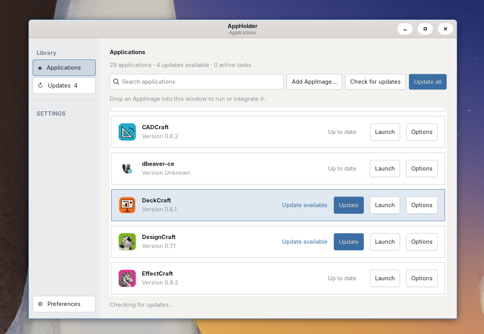Launch DesignCraft
The image size is (484, 334).
pyautogui.click(x=385, y=242)
